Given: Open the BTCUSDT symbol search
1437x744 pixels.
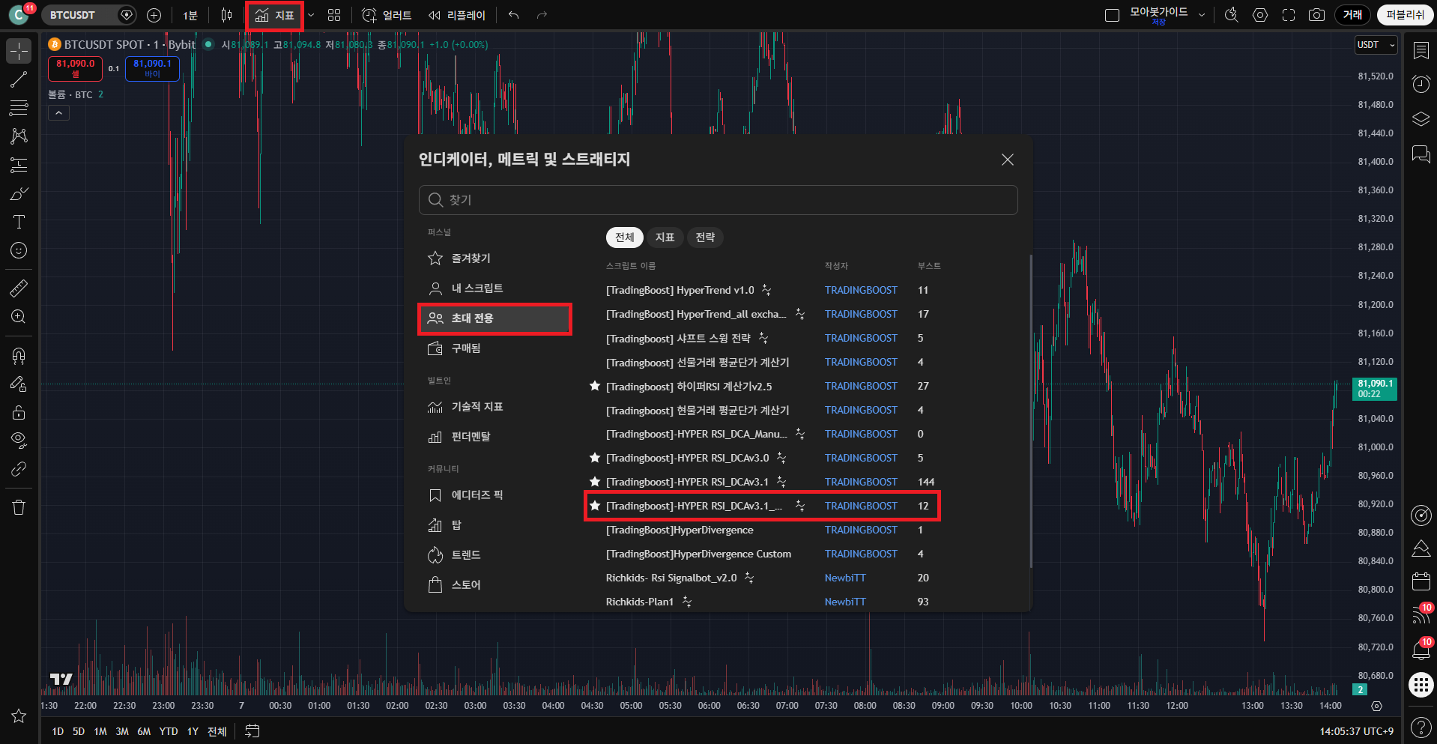Looking at the screenshot, I should pos(73,15).
